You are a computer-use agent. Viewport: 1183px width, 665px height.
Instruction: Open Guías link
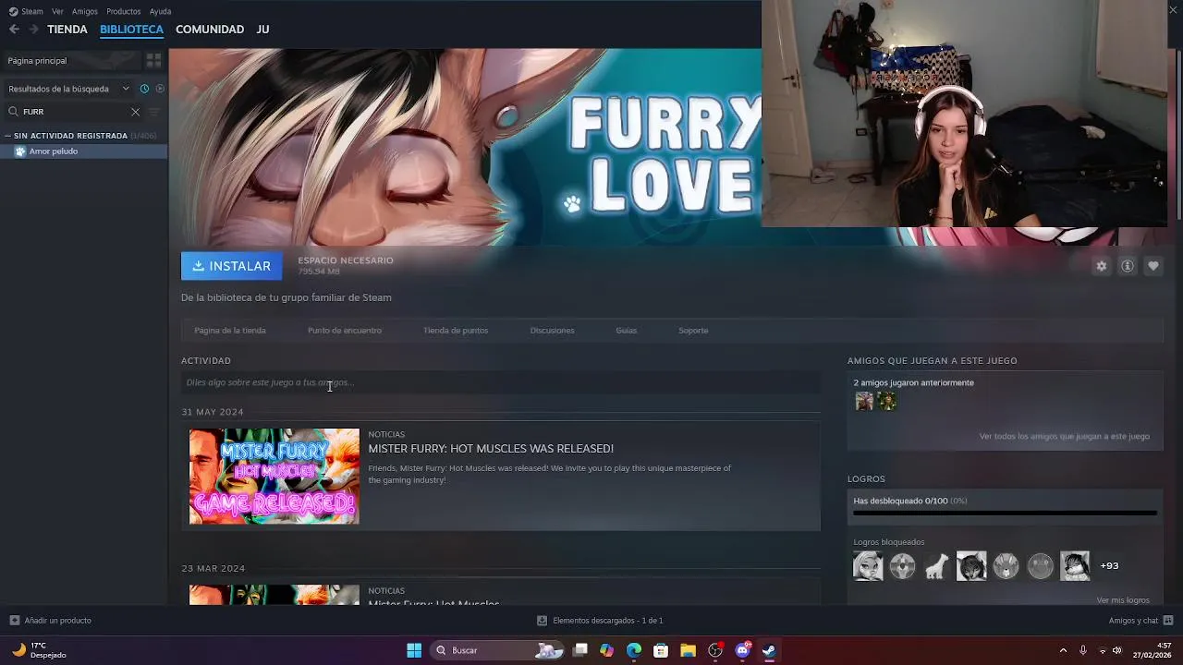click(x=627, y=331)
